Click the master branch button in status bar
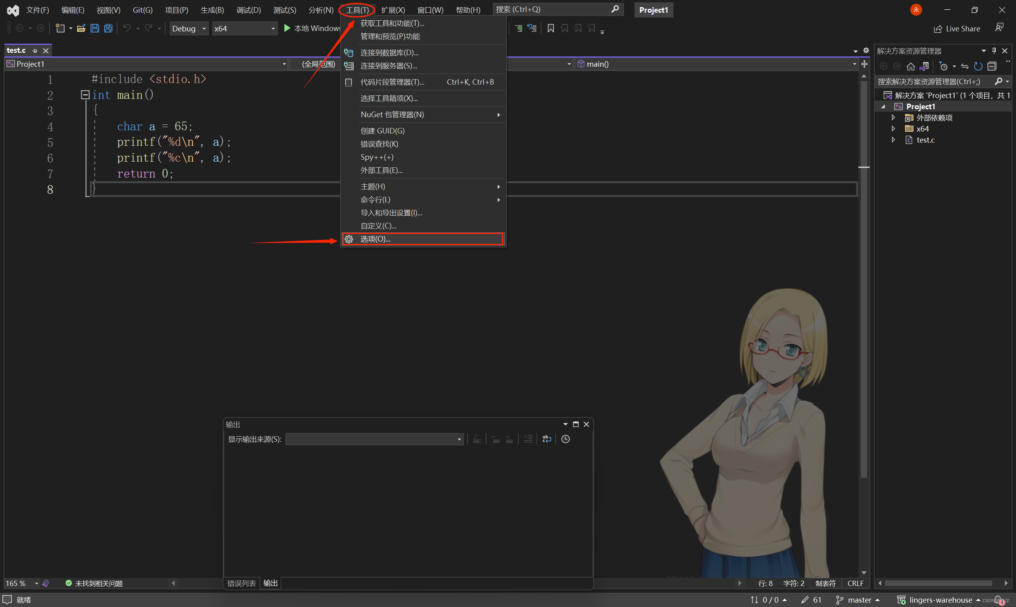This screenshot has height=607, width=1016. pyautogui.click(x=858, y=599)
